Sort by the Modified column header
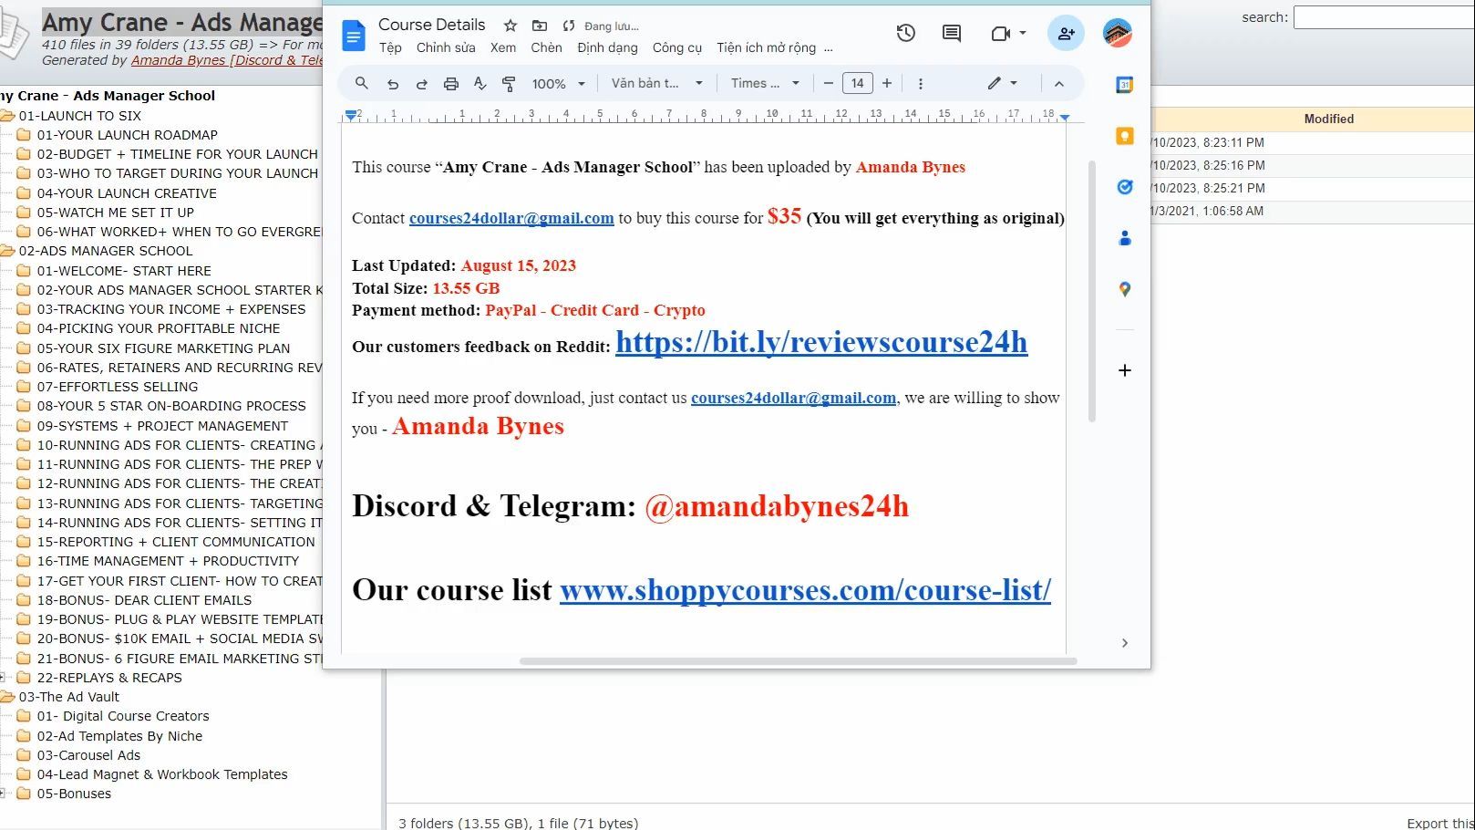 1328,119
